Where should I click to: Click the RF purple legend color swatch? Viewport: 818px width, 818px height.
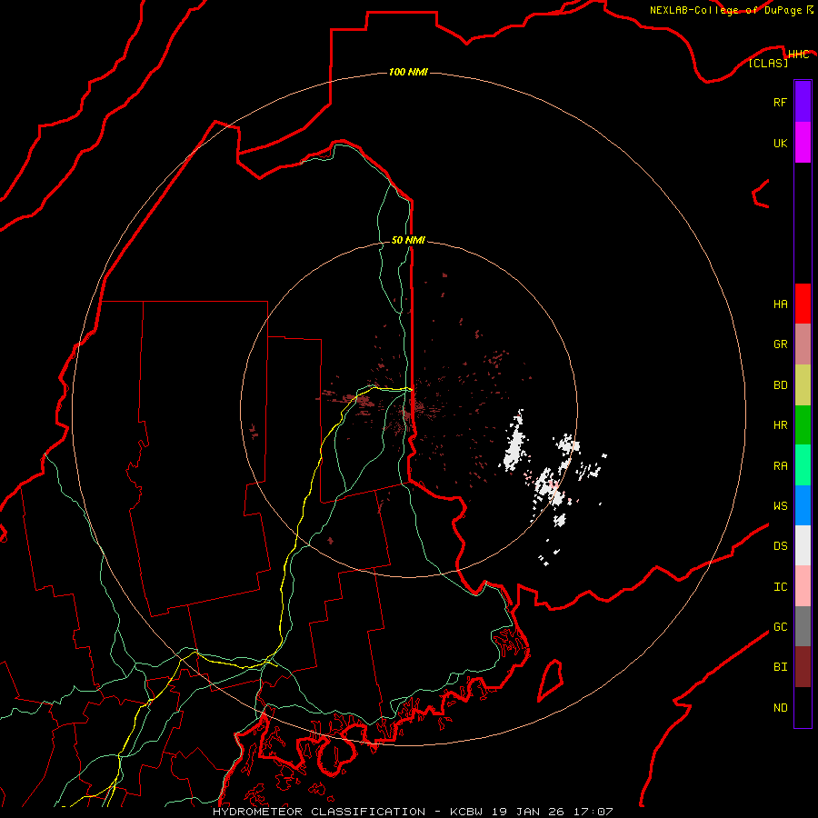coord(803,102)
